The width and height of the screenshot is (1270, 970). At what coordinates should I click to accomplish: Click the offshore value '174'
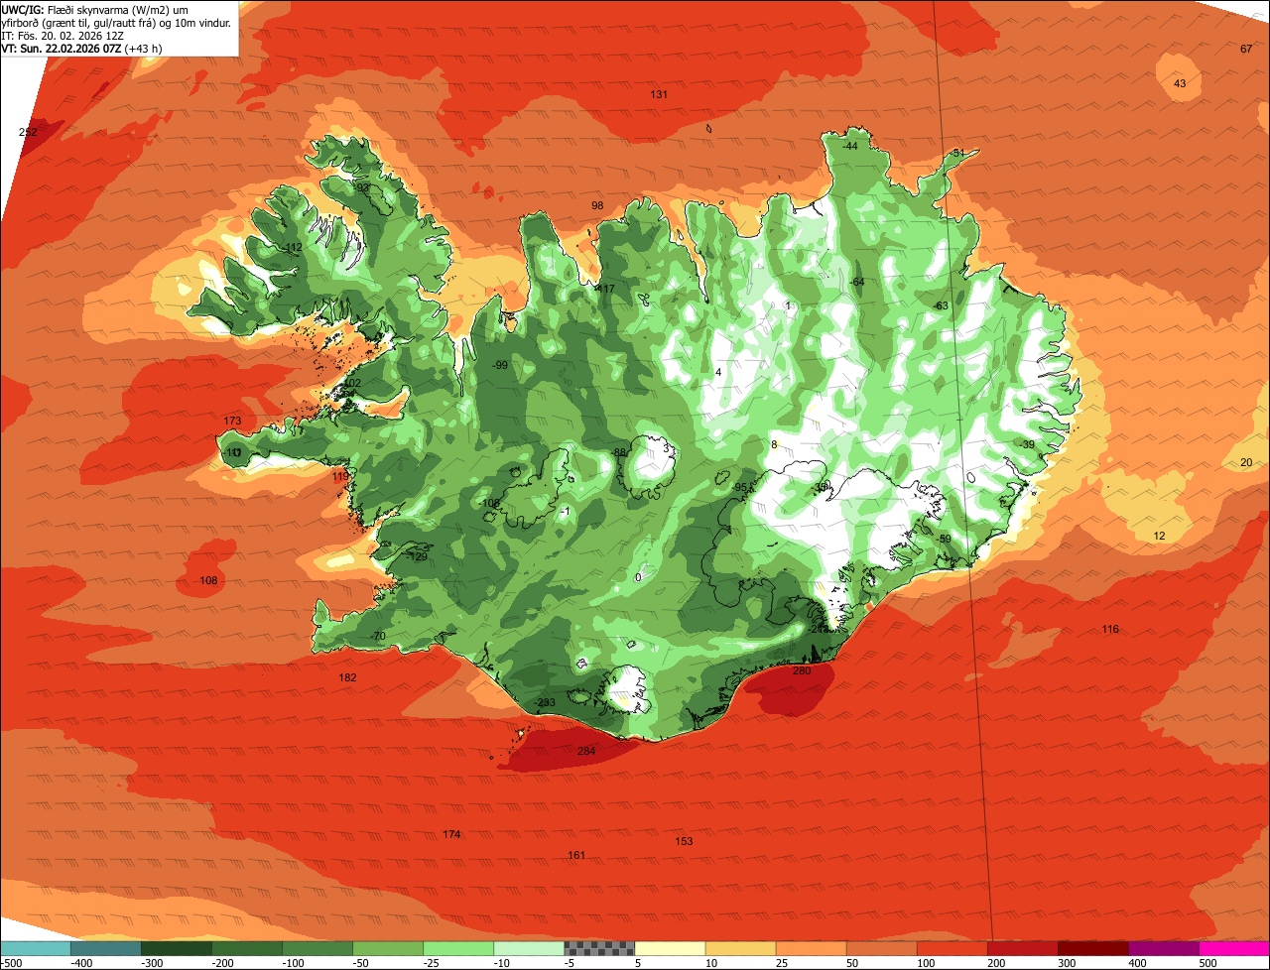click(x=451, y=834)
